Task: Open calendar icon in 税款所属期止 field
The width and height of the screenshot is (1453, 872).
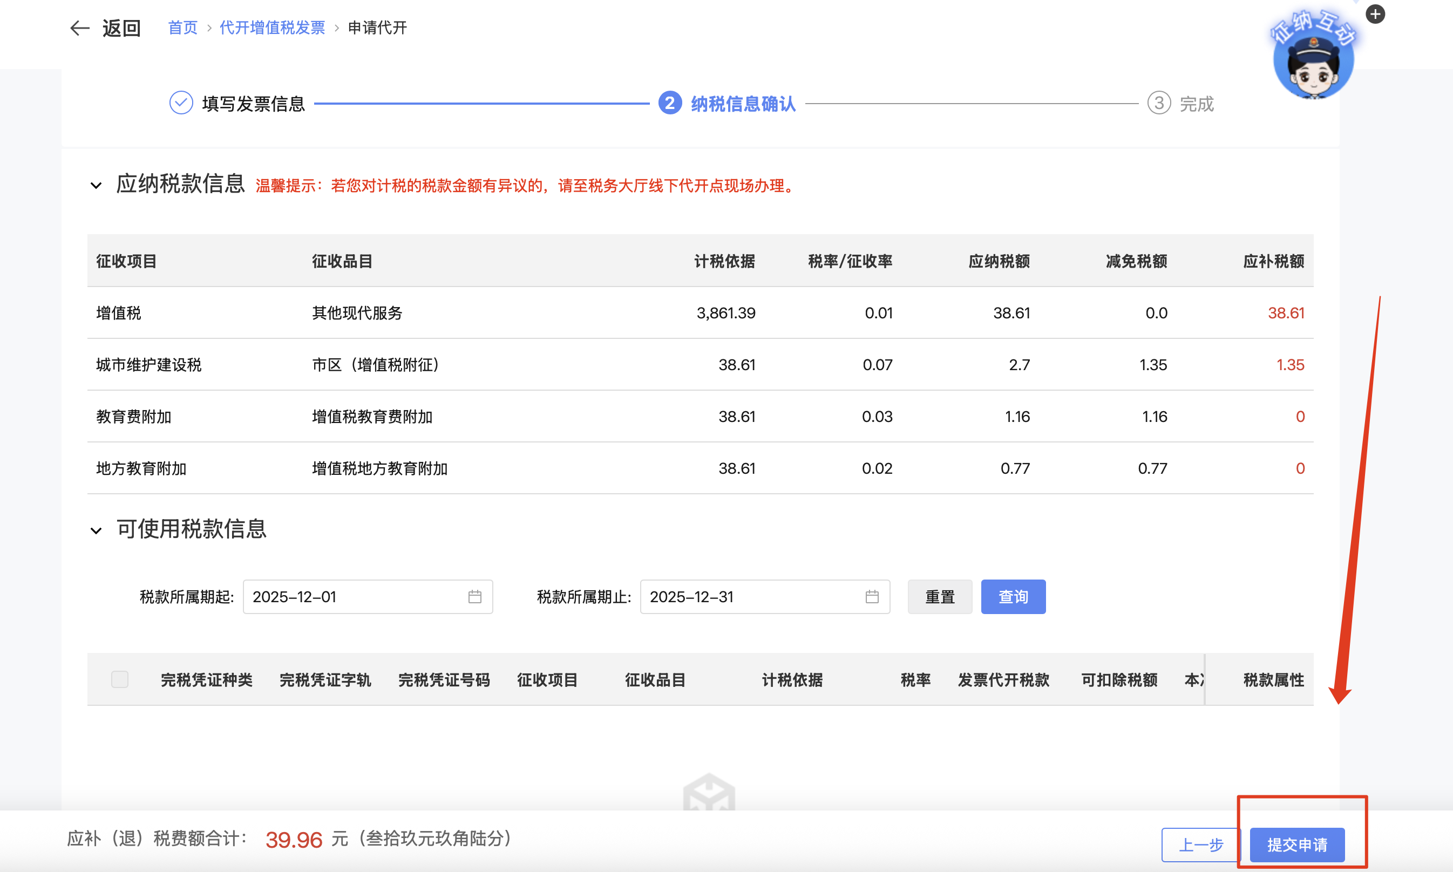Action: 872,597
